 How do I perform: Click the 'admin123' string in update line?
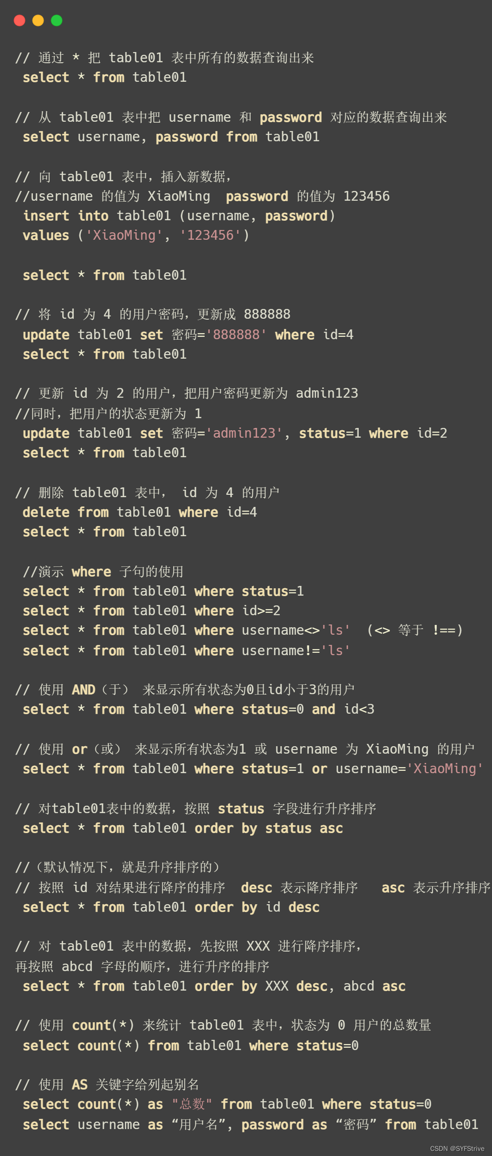coord(244,433)
